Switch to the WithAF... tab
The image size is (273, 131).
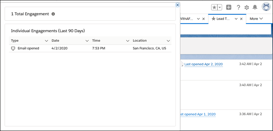click(x=186, y=19)
